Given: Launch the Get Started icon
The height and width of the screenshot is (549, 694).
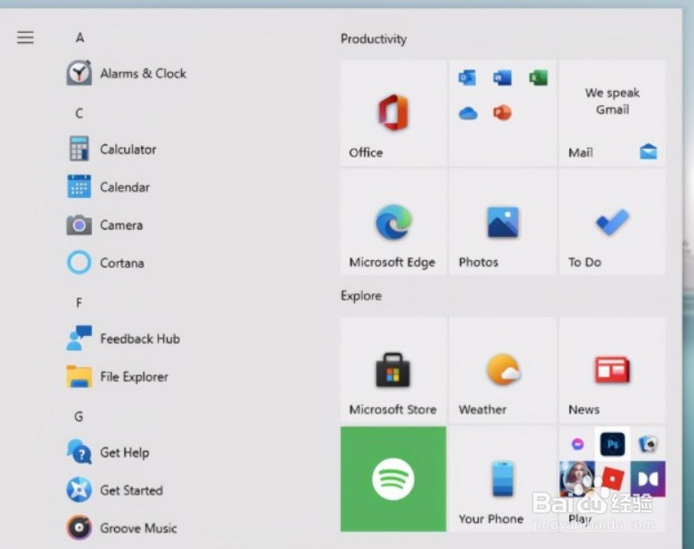Looking at the screenshot, I should click(x=79, y=490).
